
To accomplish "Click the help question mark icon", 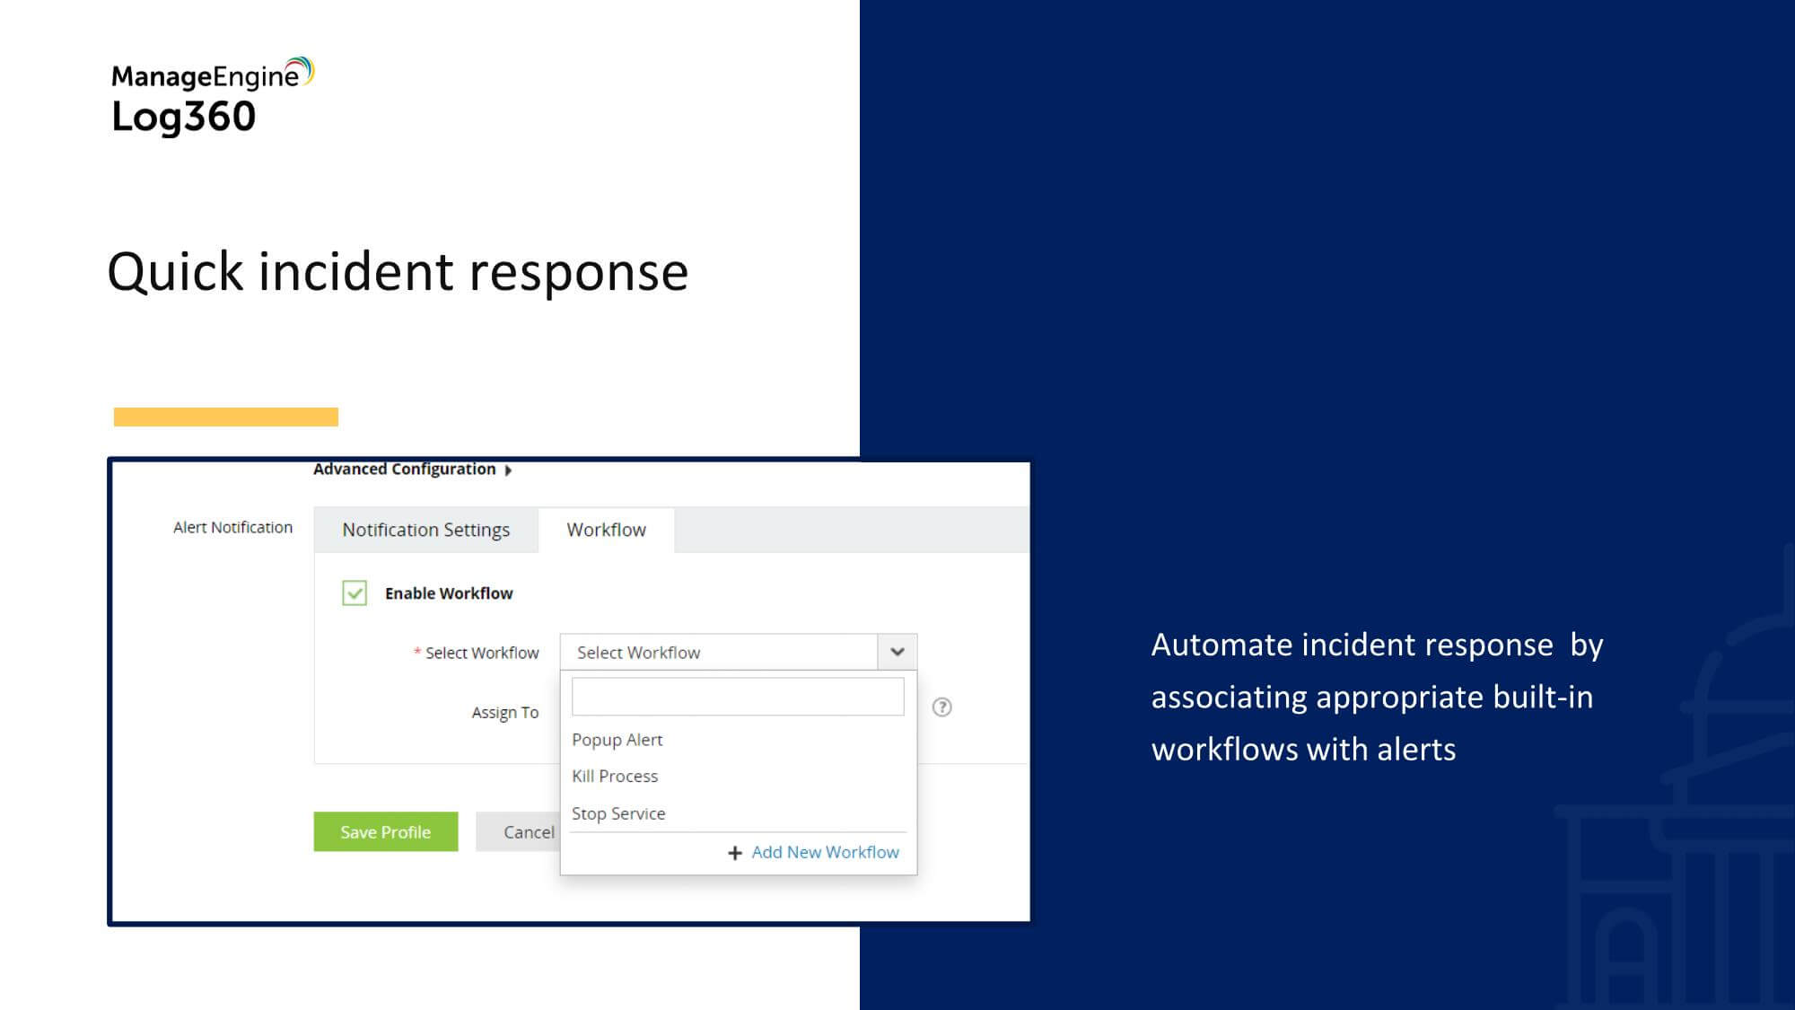I will click(x=941, y=707).
